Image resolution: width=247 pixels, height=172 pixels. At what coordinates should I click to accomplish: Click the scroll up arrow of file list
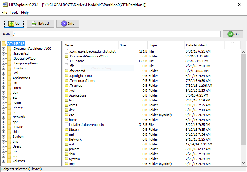point(243,52)
